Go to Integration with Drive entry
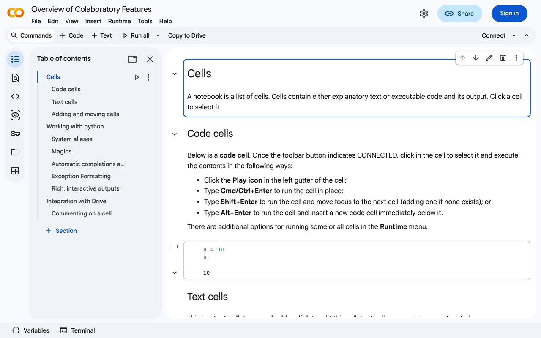The image size is (541, 338). point(76,201)
